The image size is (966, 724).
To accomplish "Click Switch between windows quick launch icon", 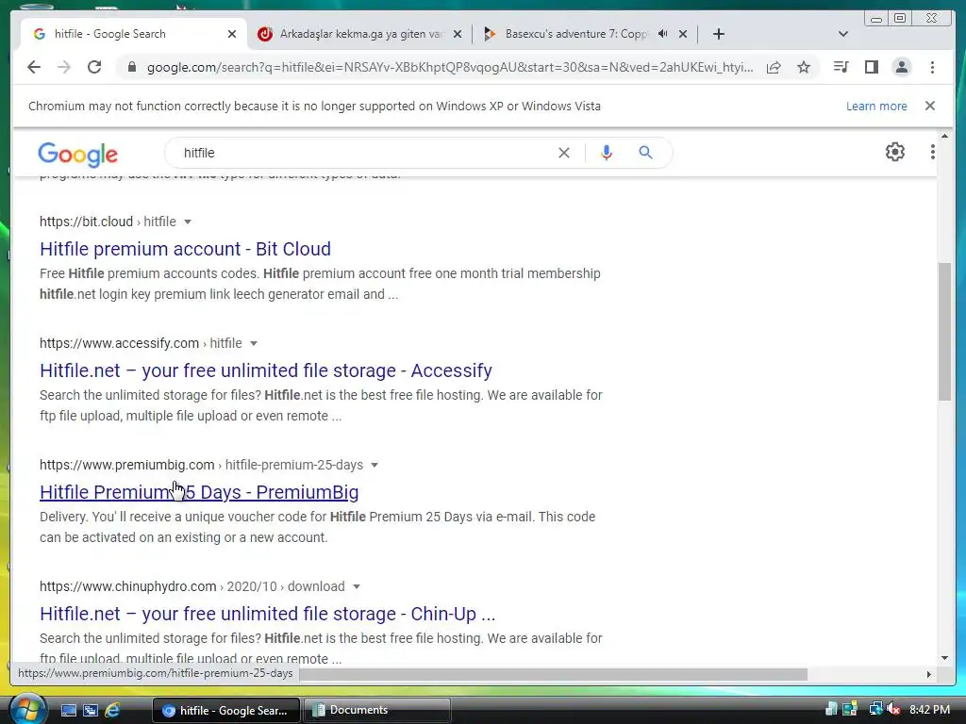I will 90,710.
